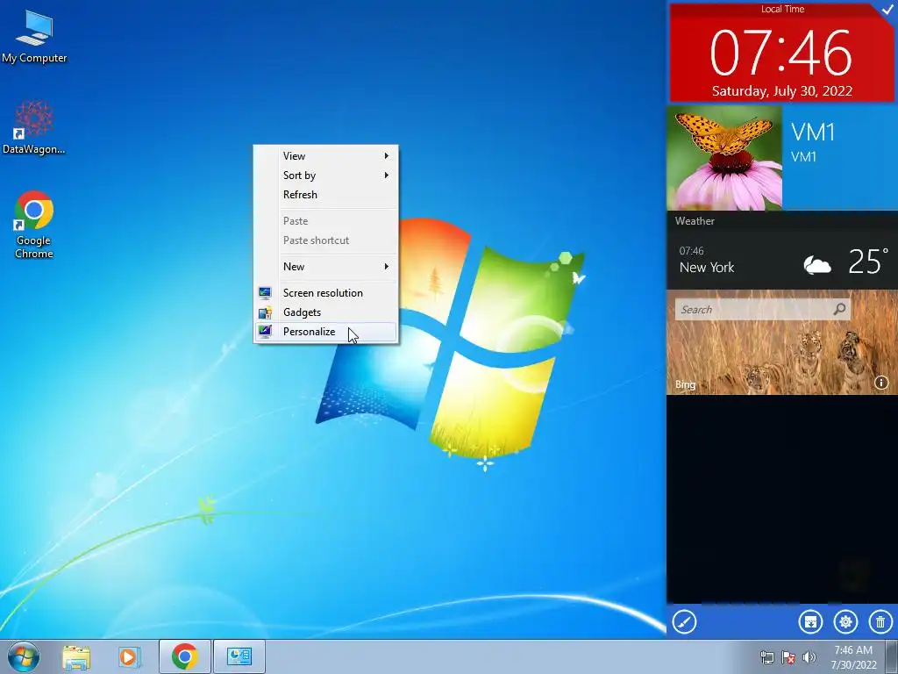Image resolution: width=898 pixels, height=674 pixels.
Task: Click the Screen resolution menu icon
Action: (x=265, y=293)
